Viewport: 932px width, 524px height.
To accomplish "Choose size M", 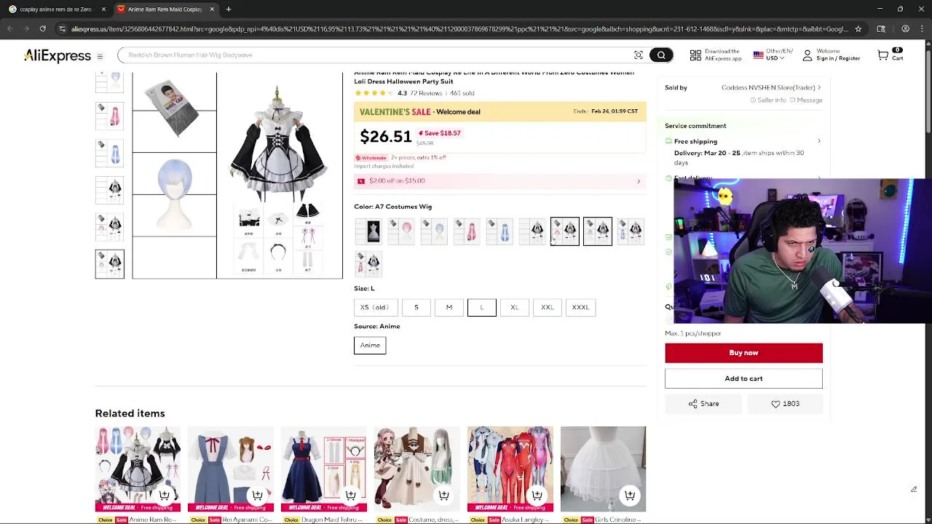I will click(449, 307).
